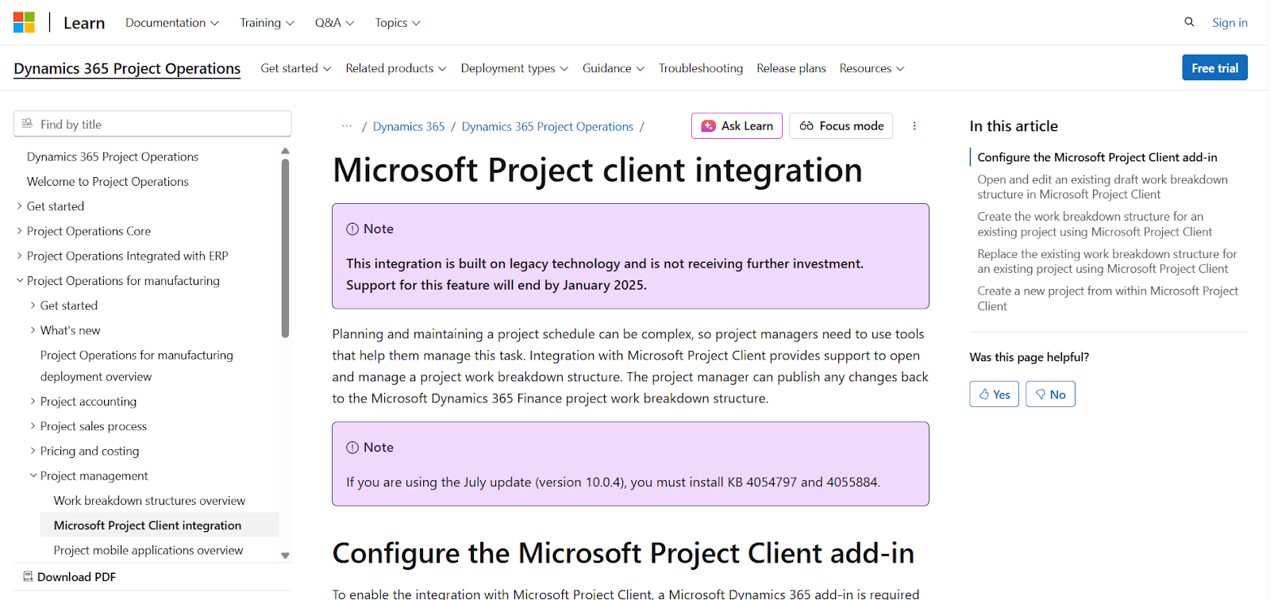Jump to Create a new project from within Project
Screen dimensions: 1270x600
pos(1107,298)
